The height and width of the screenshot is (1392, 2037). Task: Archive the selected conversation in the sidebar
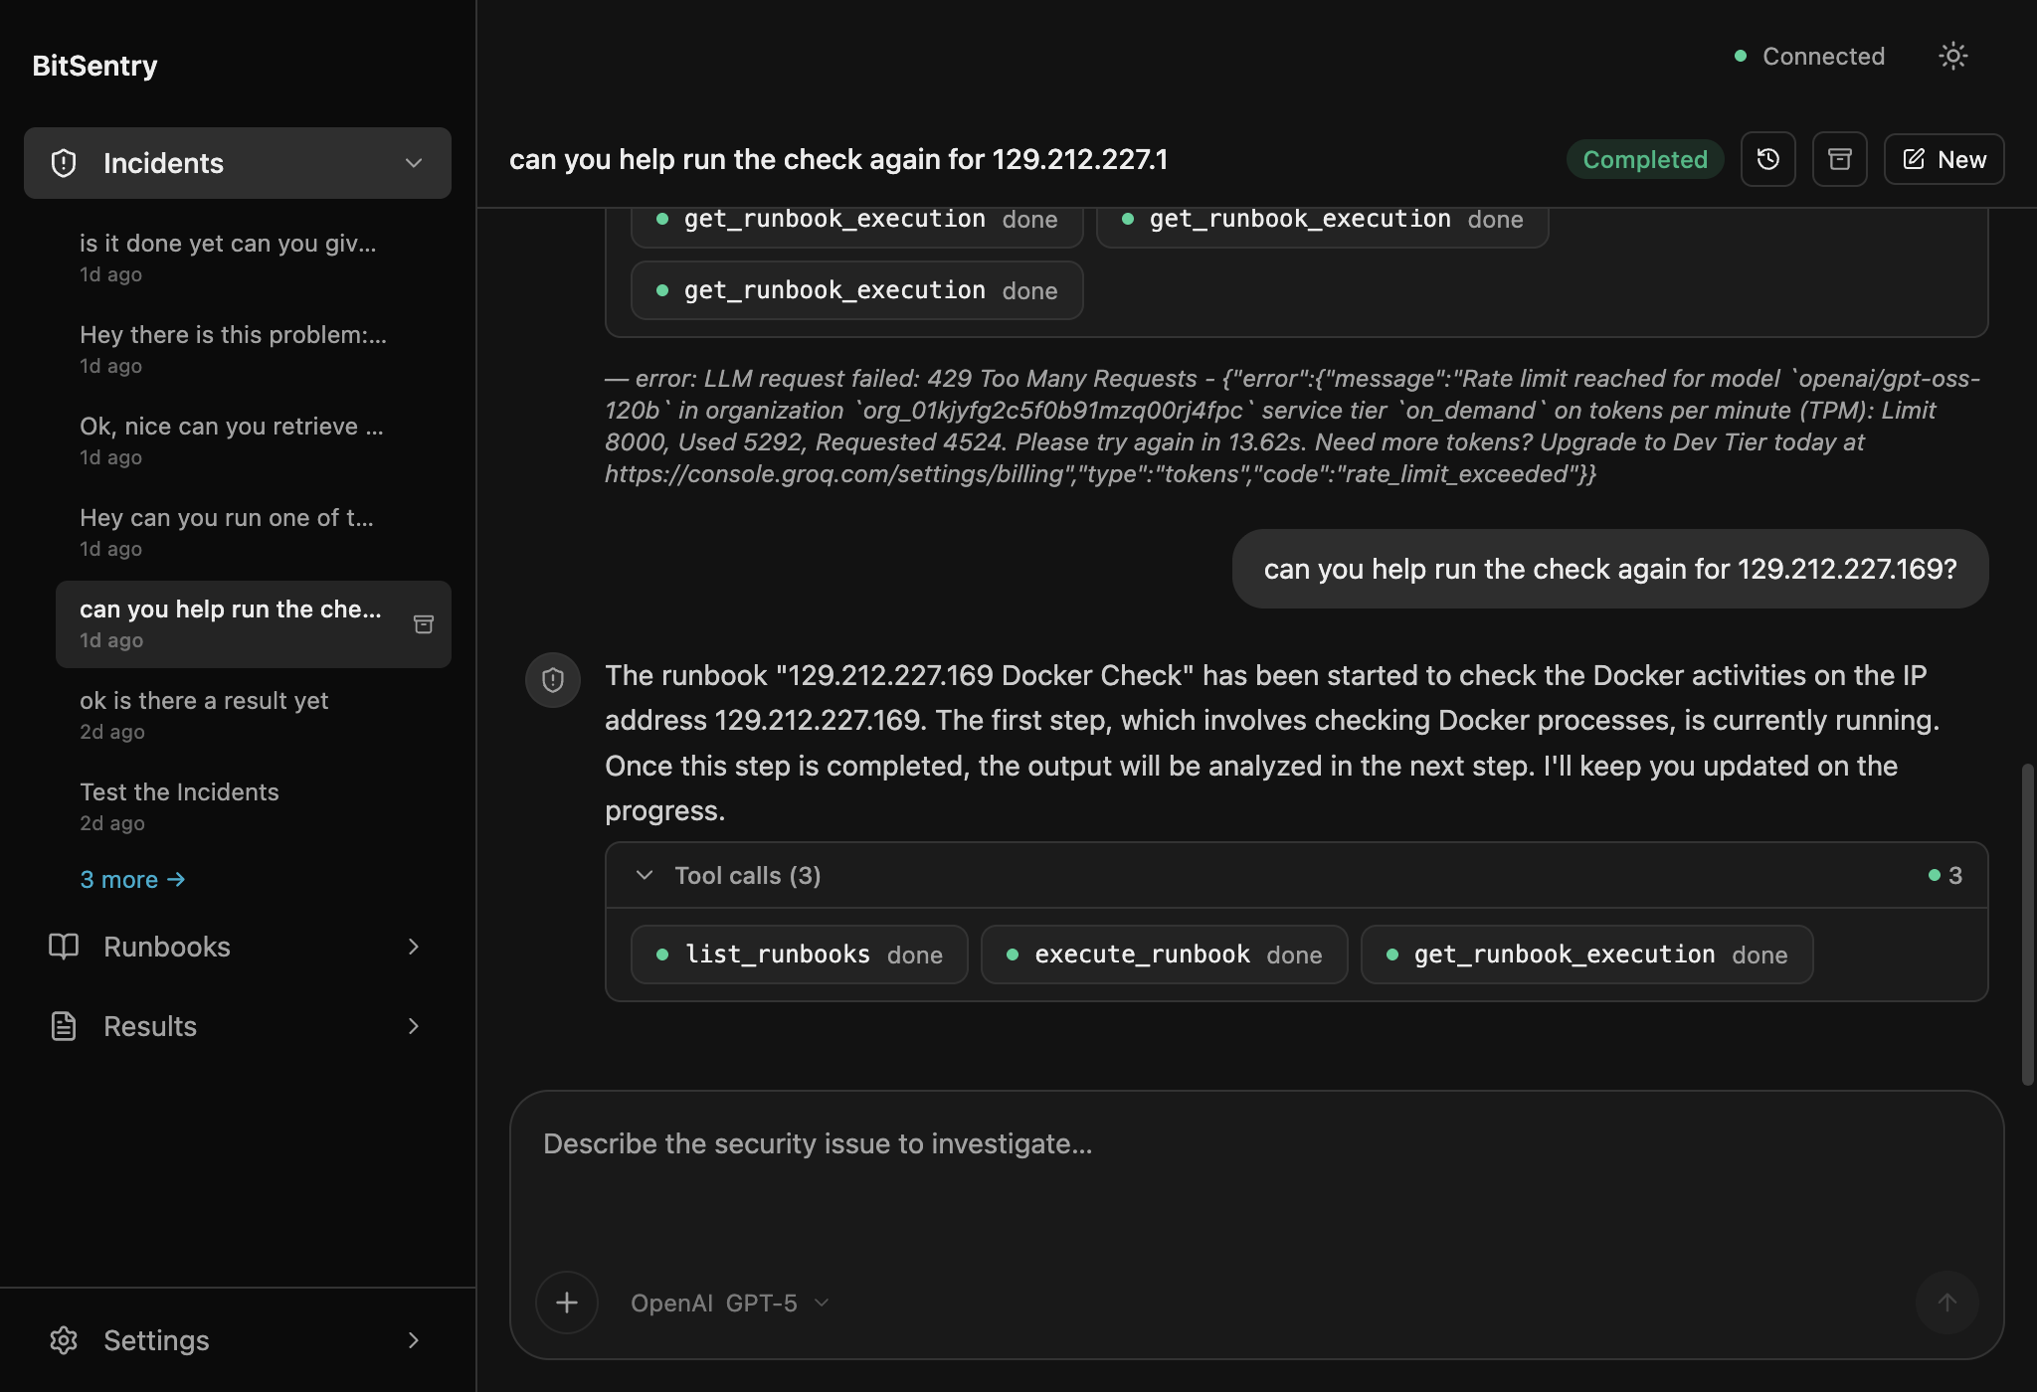(424, 624)
